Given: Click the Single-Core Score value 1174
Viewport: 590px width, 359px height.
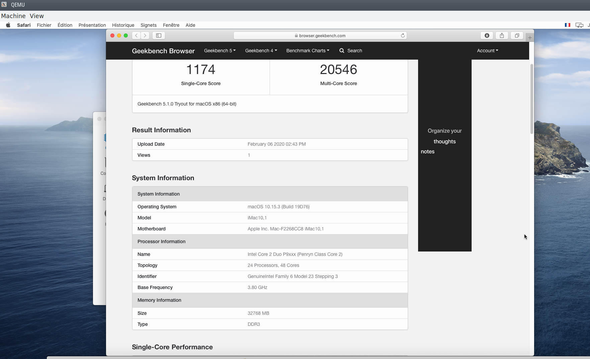Looking at the screenshot, I should coord(201,69).
